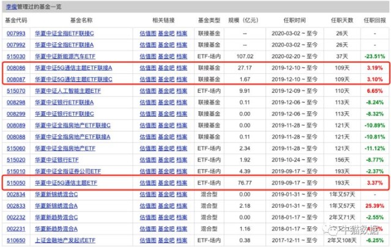Open 华夏新趋势混合C fund page

[x=56, y=217]
